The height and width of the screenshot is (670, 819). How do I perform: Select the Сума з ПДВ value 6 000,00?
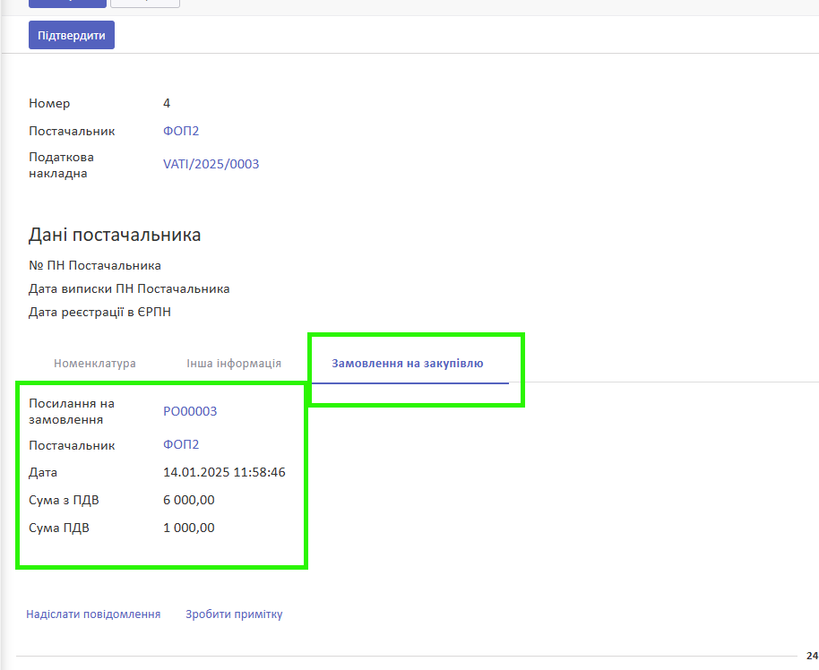coord(188,500)
